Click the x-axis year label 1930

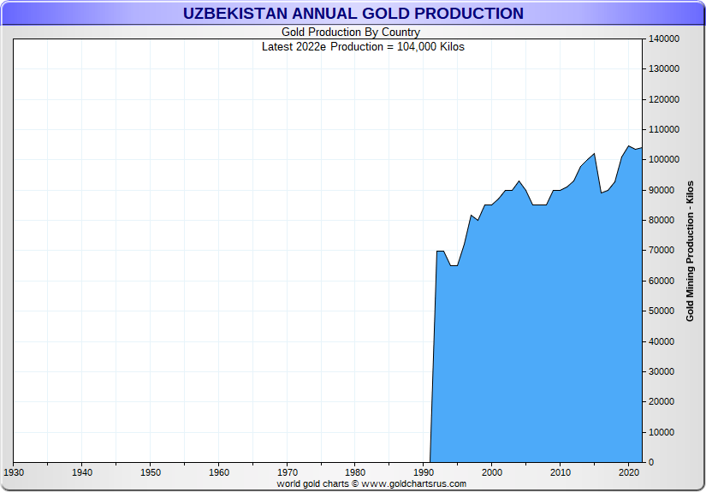(x=14, y=472)
